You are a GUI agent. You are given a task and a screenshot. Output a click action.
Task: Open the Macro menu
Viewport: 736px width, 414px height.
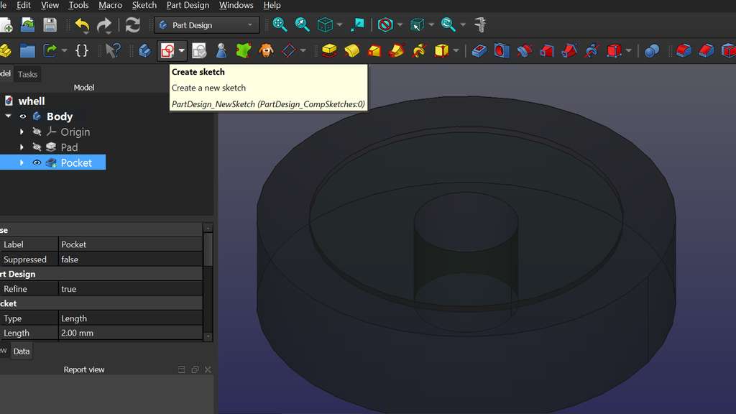click(x=110, y=5)
